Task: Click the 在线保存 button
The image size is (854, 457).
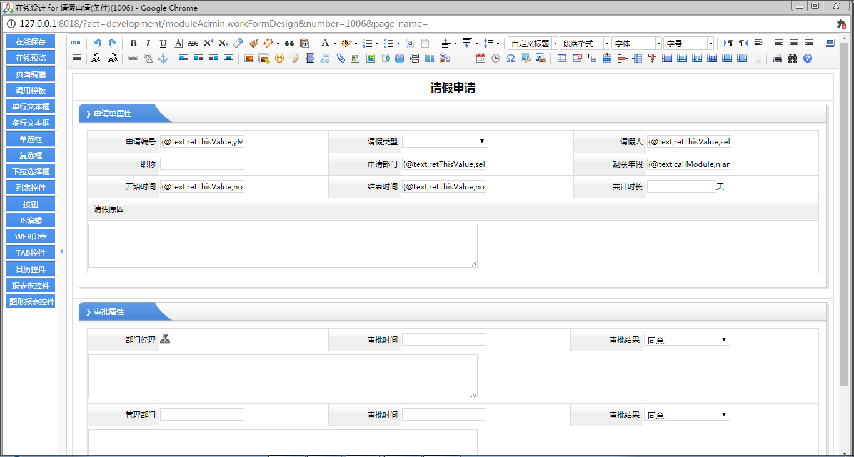Action: 31,41
